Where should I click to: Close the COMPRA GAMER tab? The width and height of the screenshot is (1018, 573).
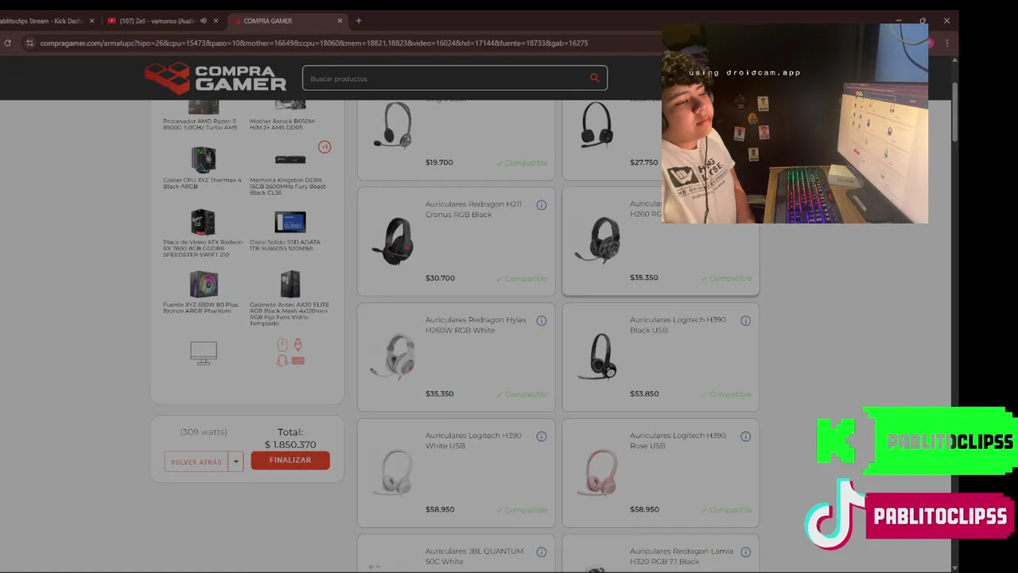coord(340,21)
